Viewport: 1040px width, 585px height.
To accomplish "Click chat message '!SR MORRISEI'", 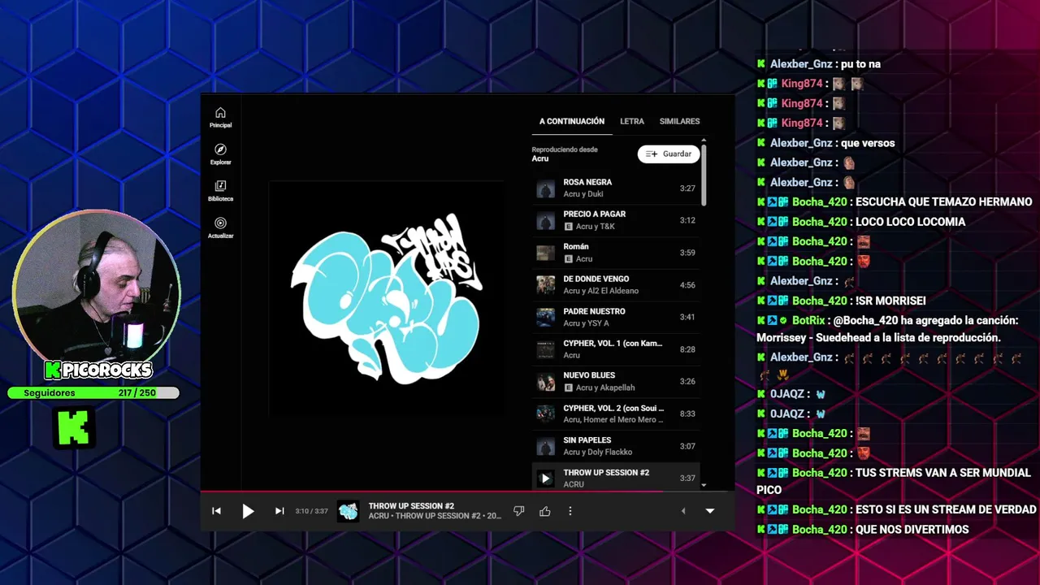I will [x=890, y=301].
